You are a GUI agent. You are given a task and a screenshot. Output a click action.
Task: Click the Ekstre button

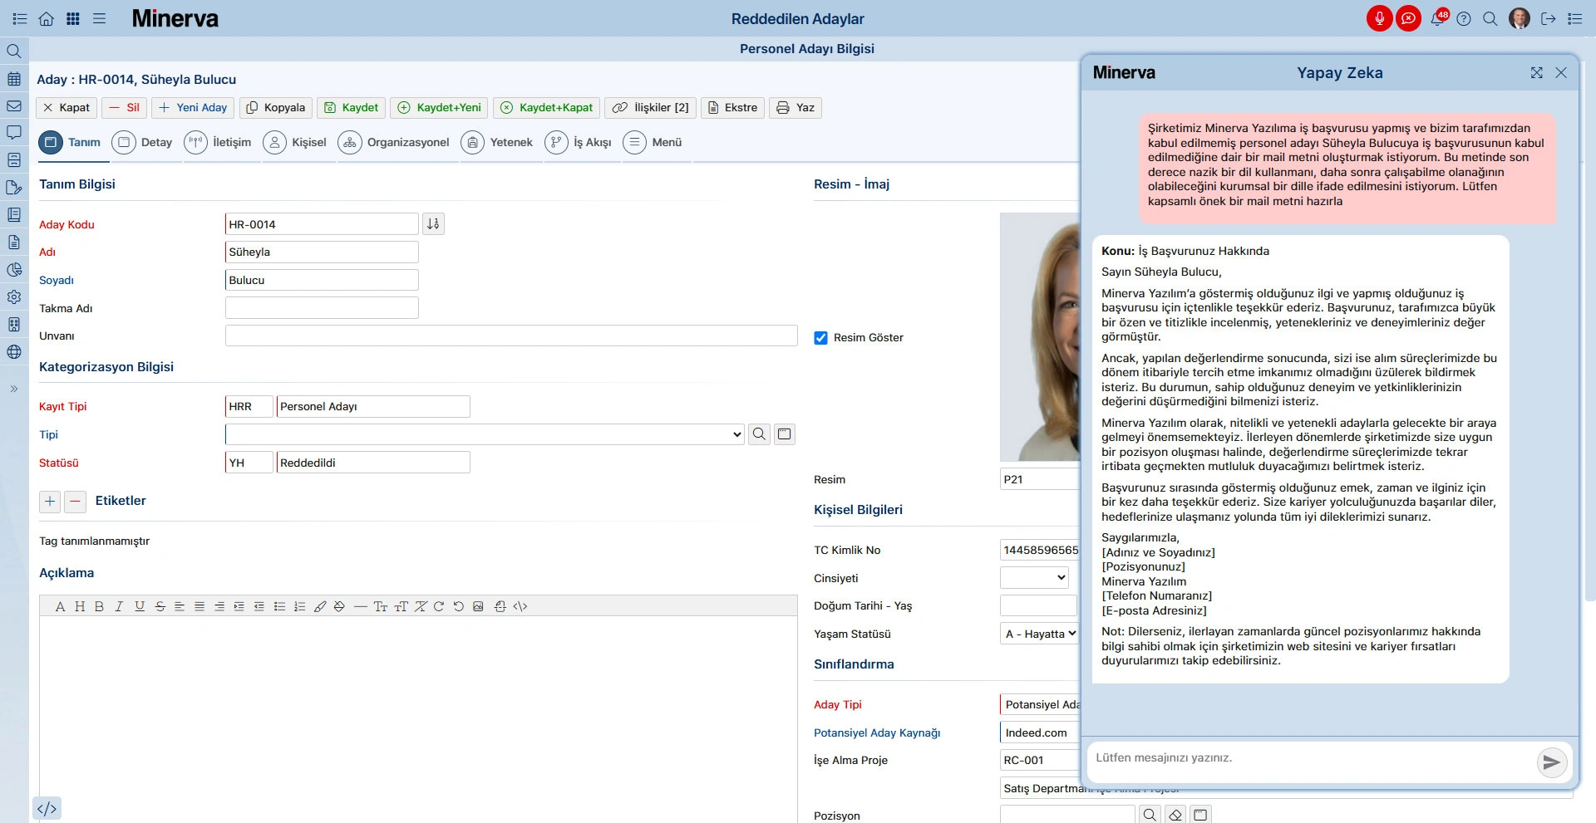tap(732, 108)
